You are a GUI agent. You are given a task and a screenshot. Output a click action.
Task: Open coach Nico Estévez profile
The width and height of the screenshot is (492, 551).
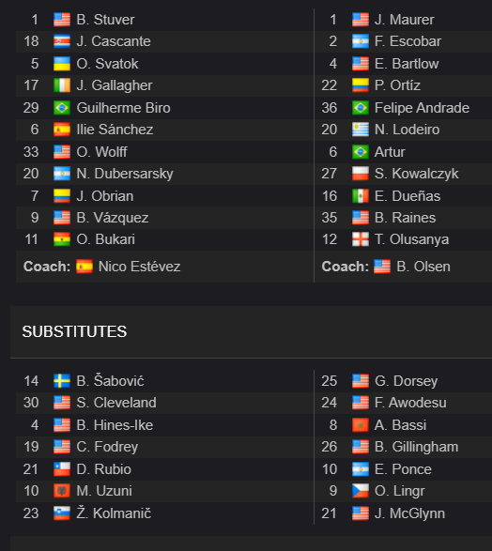[x=139, y=267]
